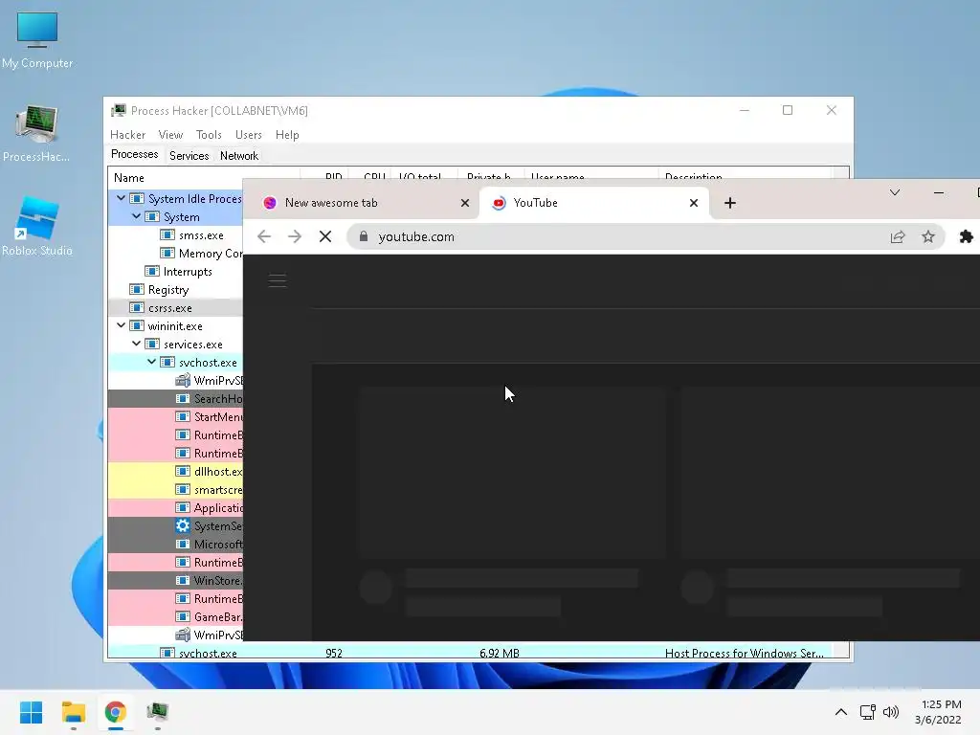Open the volume speaker tray icon
This screenshot has width=980, height=735.
[x=891, y=712]
